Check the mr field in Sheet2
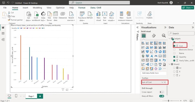 (x=174, y=68)
